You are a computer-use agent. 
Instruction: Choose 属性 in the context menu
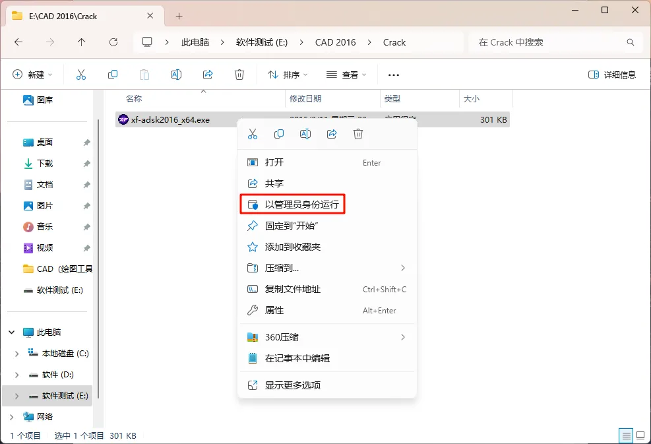coord(327,310)
